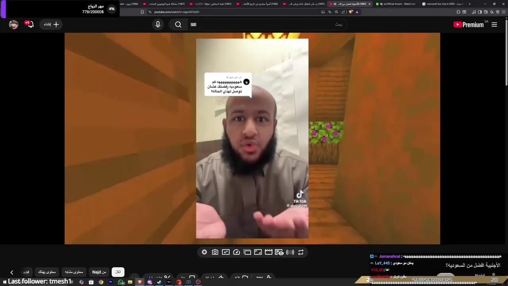Open Premiere Pro from the taskbar
Screen dimensions: 508x286
[x=111, y=282]
